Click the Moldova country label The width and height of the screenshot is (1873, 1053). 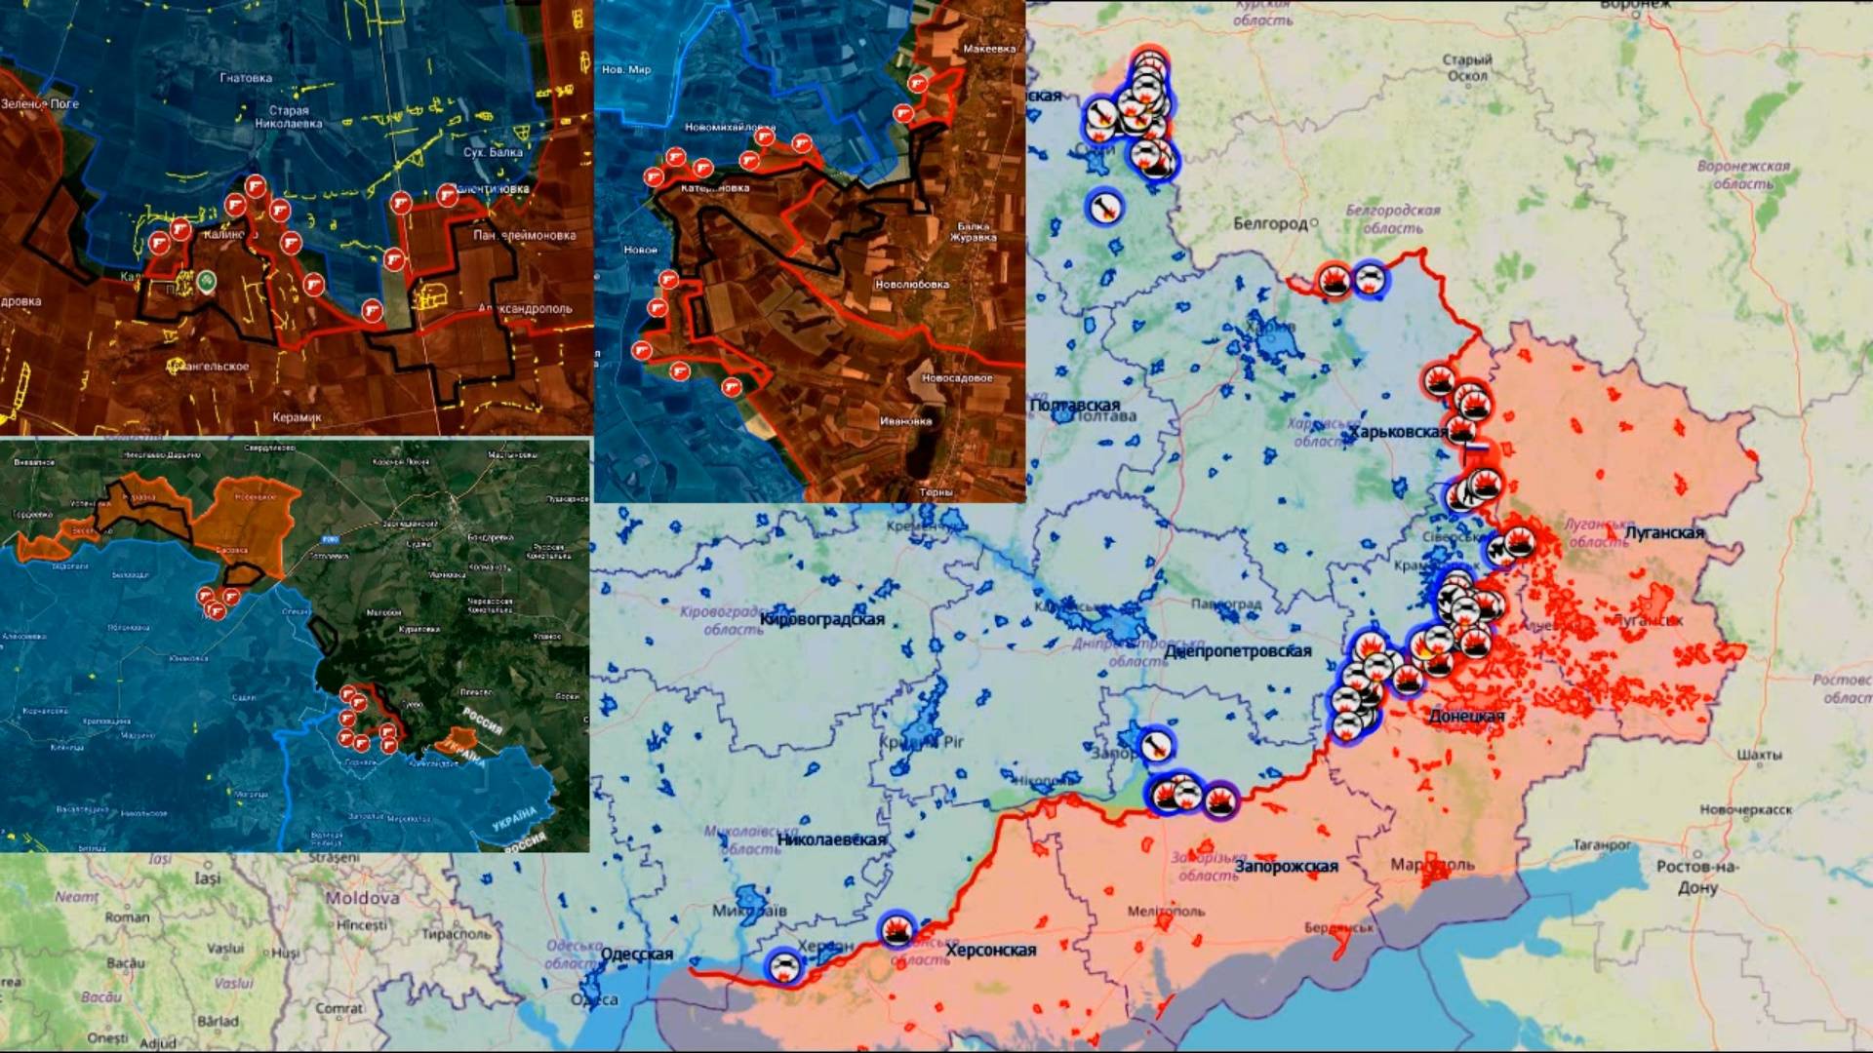(362, 897)
